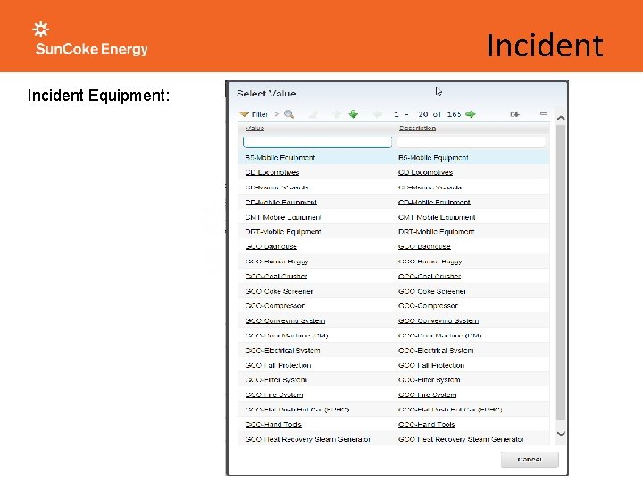Select GCO-Door Machine (DM) in the Value column
643x482 pixels.
point(287,336)
